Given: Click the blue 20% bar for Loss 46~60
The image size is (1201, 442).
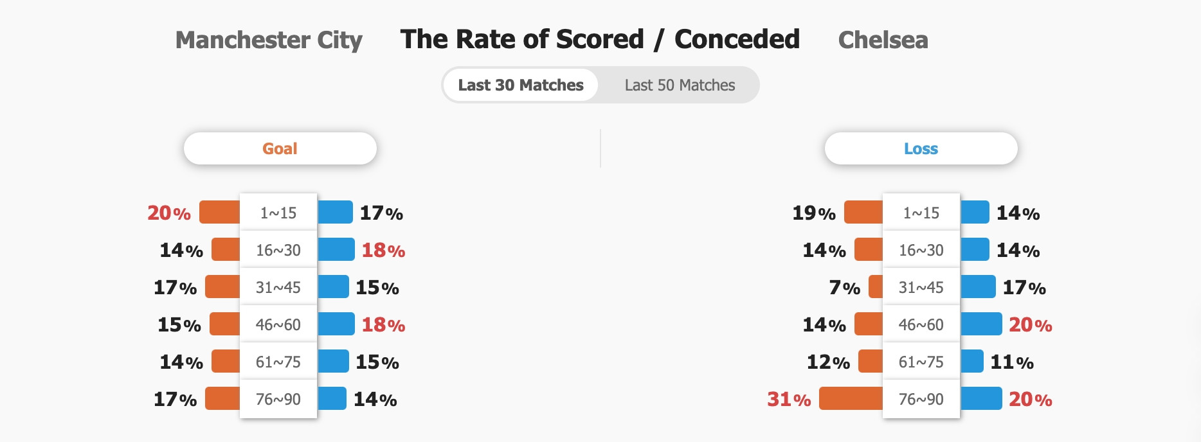Looking at the screenshot, I should 981,324.
